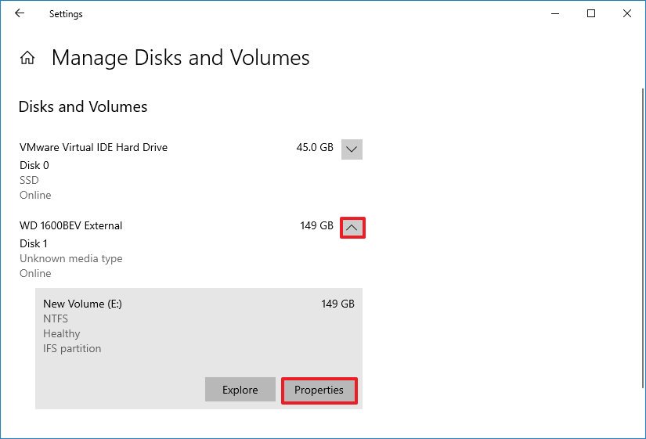Open Settings home via house icon
This screenshot has height=439, width=646.
pyautogui.click(x=27, y=58)
